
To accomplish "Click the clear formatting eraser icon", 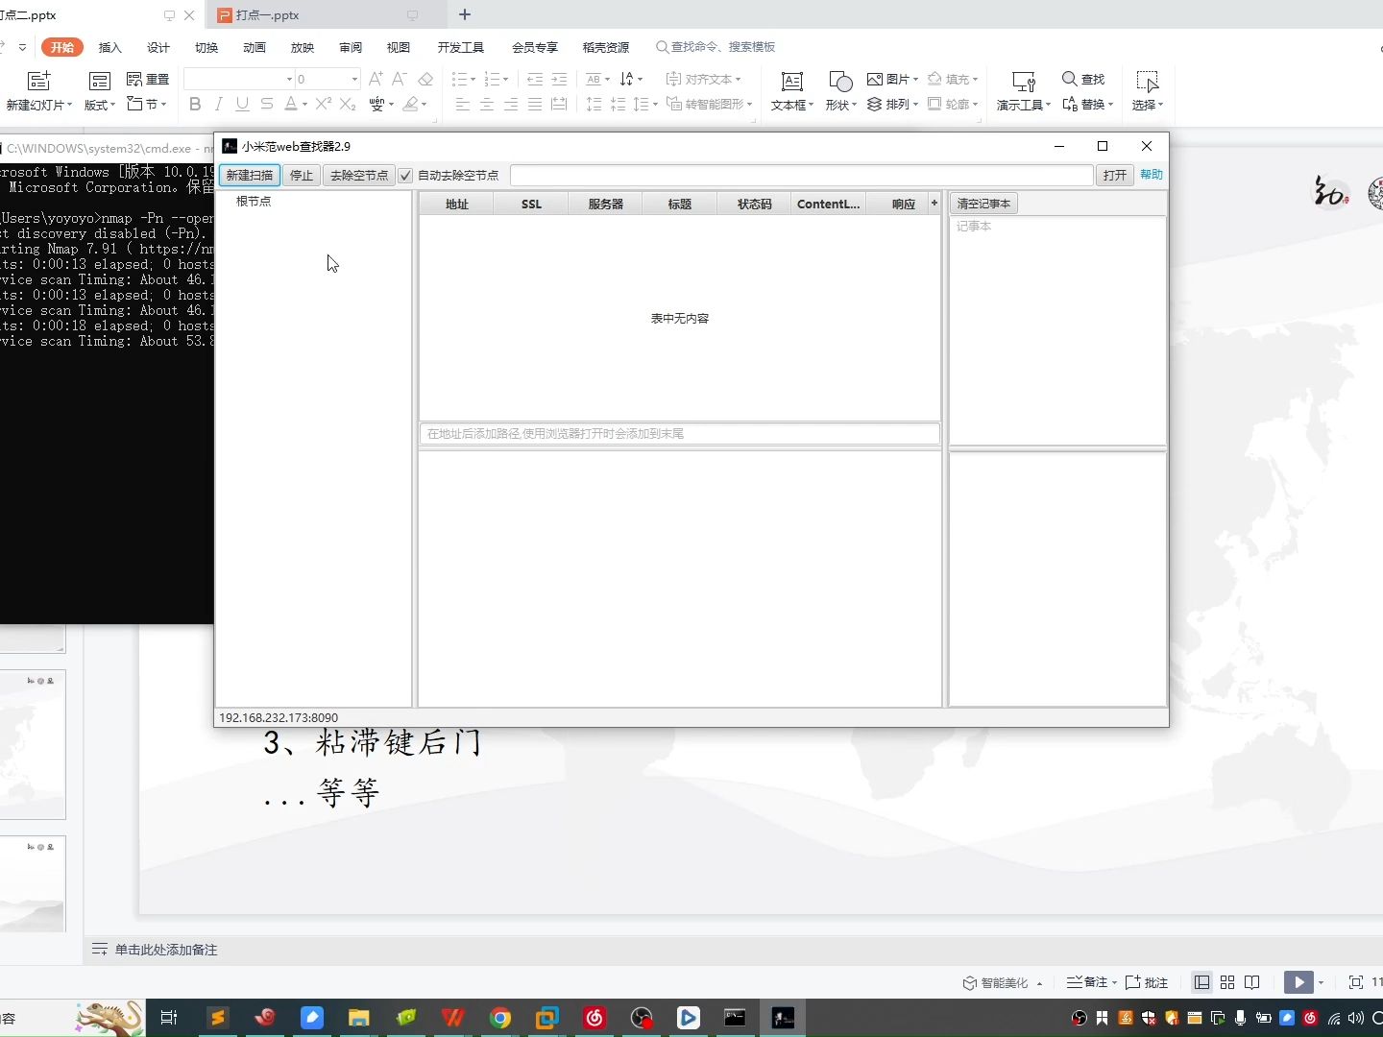I will point(425,79).
